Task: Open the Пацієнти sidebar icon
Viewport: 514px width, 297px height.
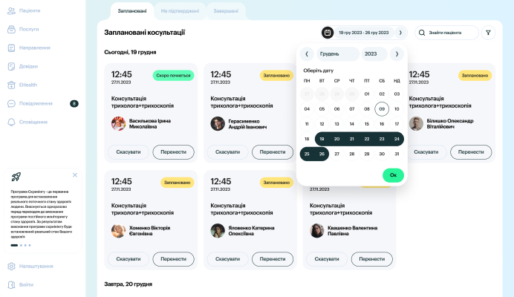Action: [x=11, y=11]
